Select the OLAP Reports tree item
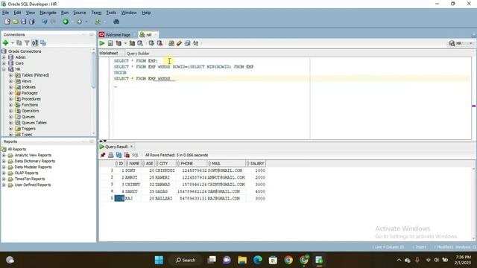Image resolution: width=477 pixels, height=268 pixels. 26,173
